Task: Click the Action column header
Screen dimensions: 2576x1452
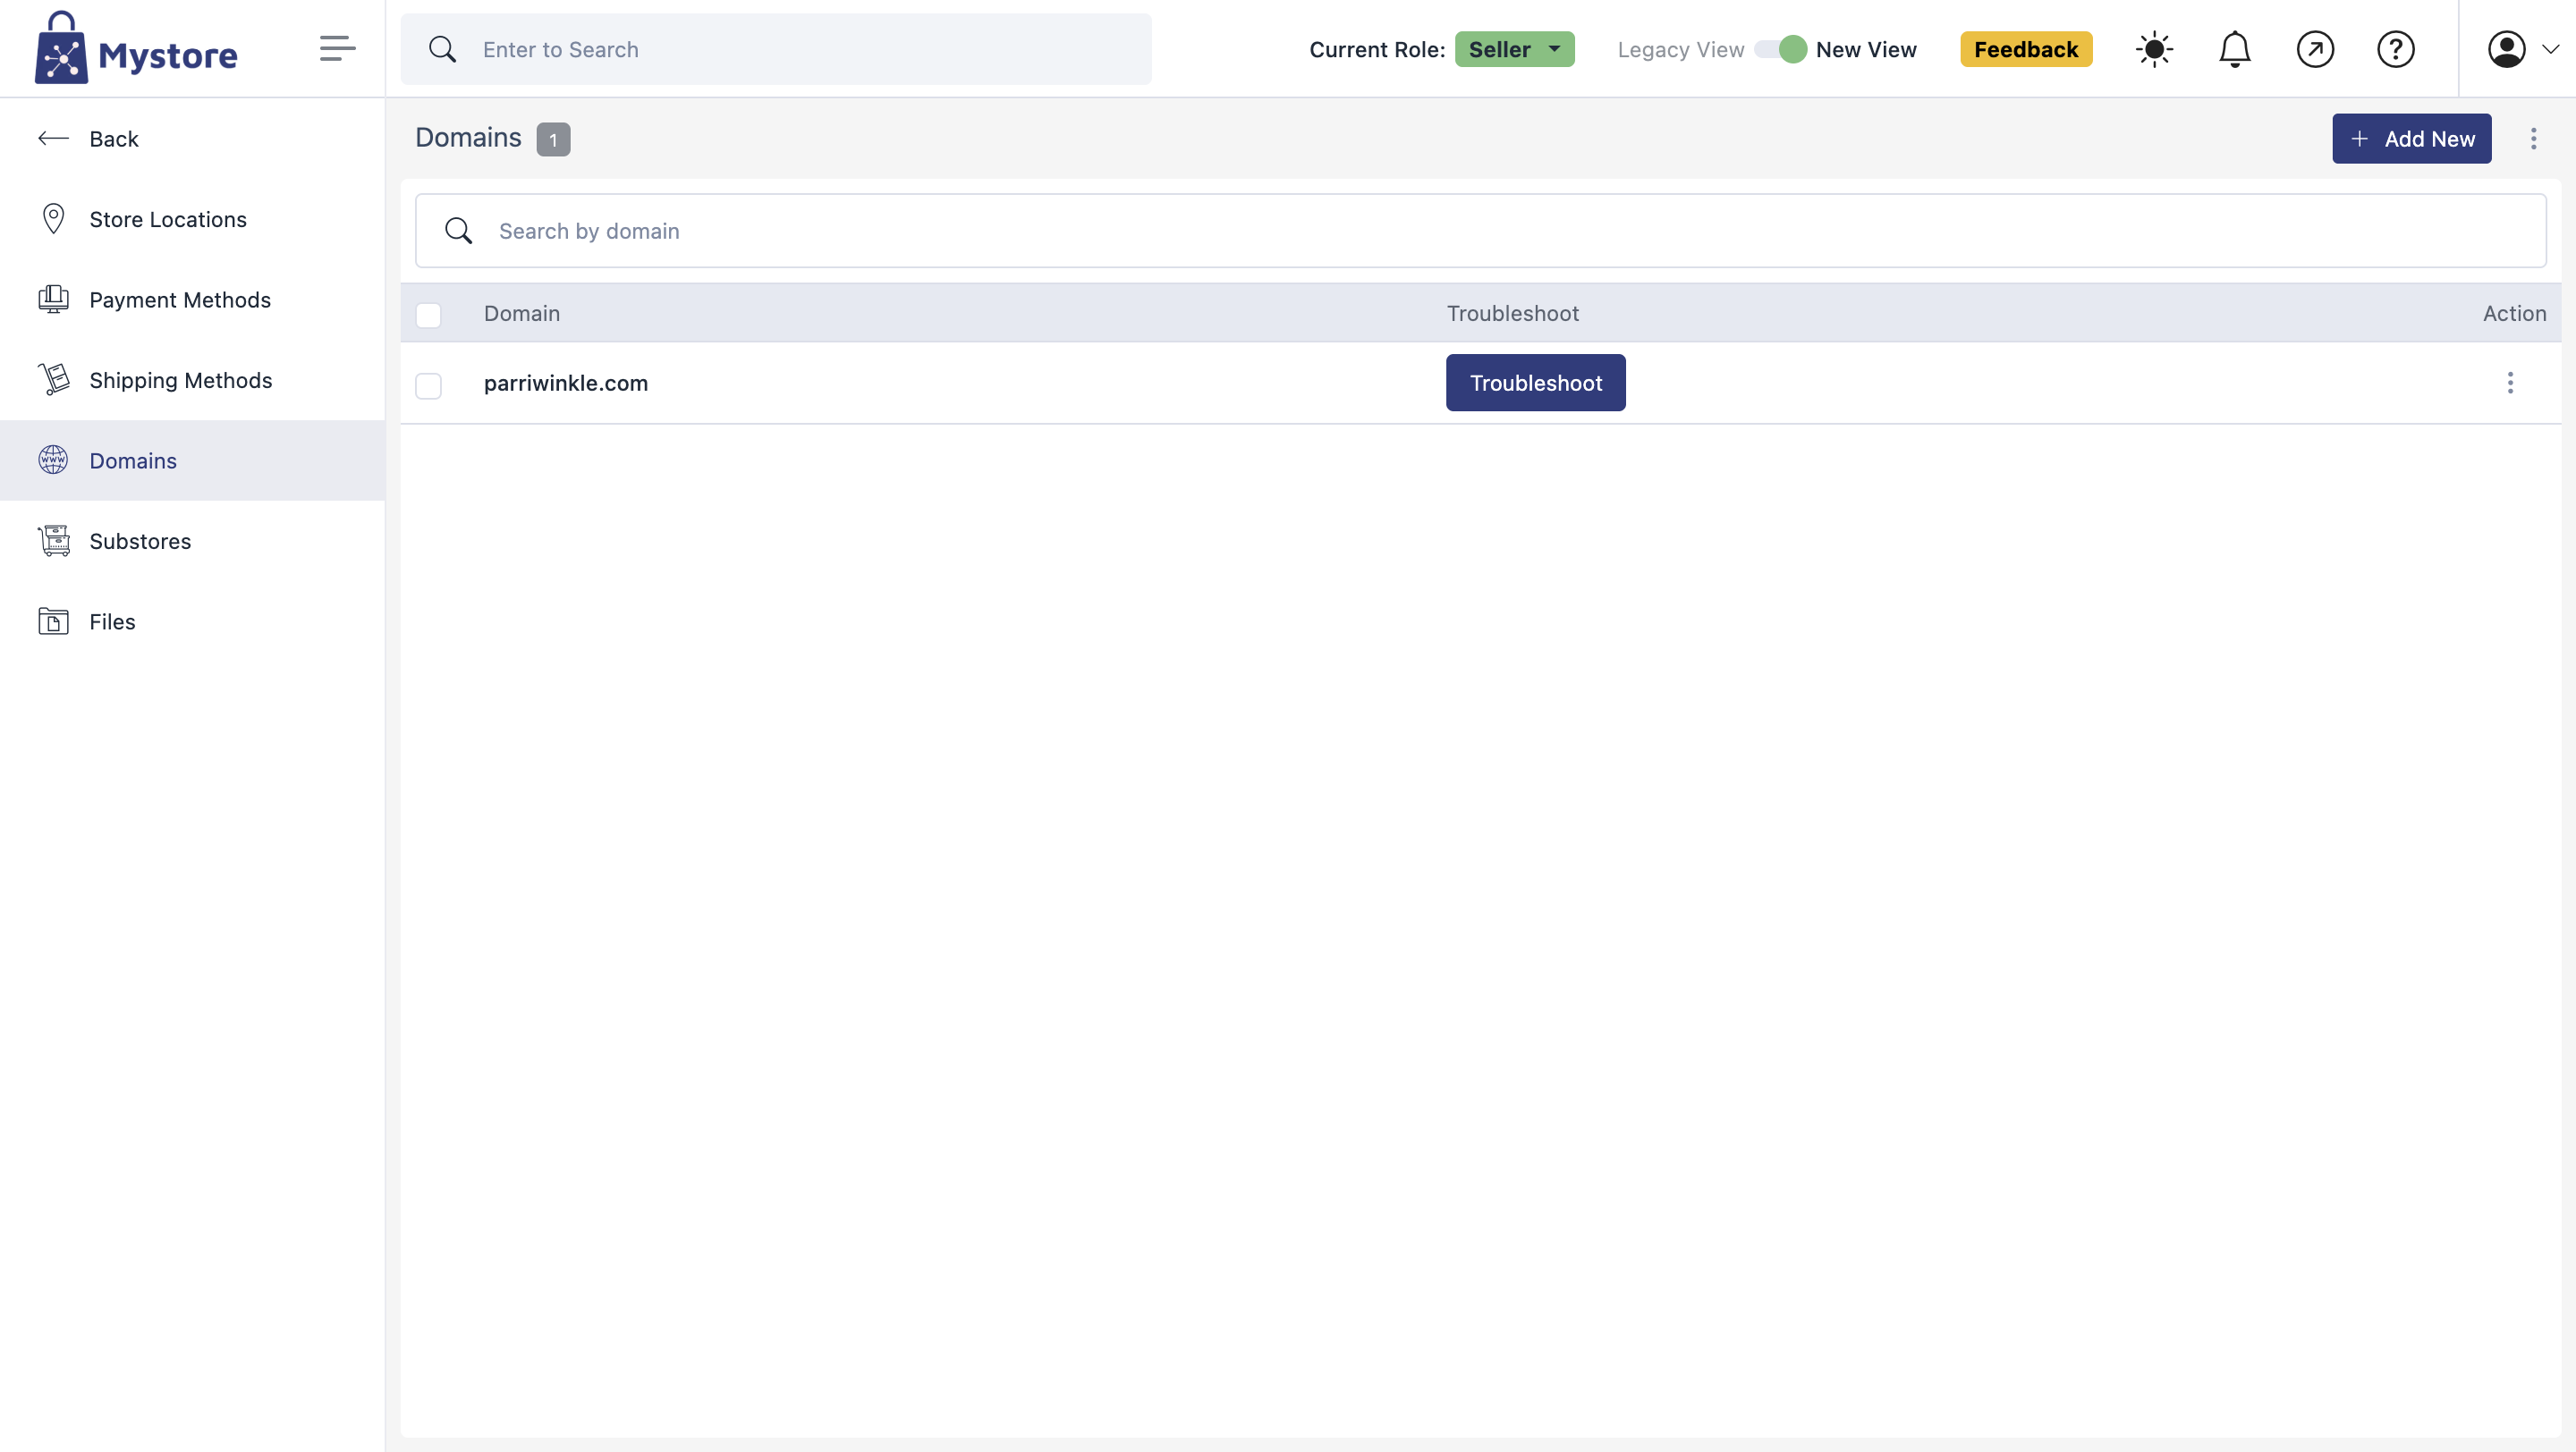Action: coord(2514,314)
